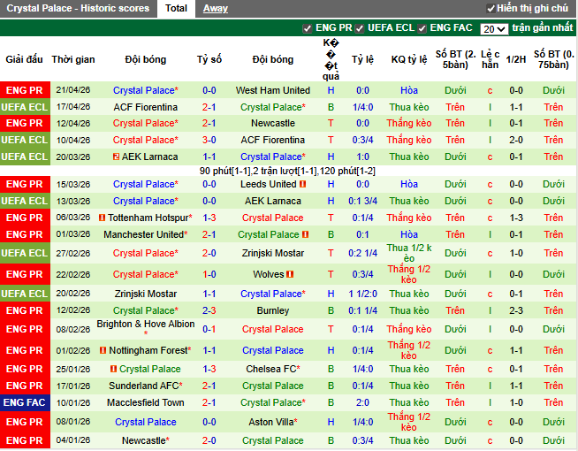Click red card icon before Crystal Palace on 25/01/26
The image size is (578, 451).
pos(113,369)
